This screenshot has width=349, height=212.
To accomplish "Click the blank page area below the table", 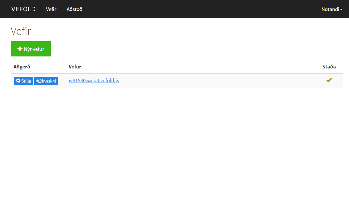I will [x=177, y=148].
